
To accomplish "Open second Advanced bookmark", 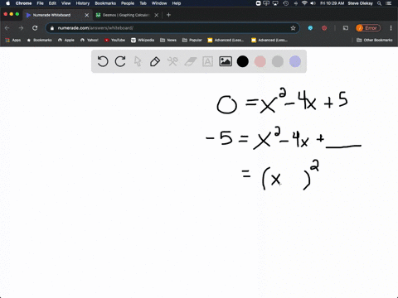I will [269, 40].
